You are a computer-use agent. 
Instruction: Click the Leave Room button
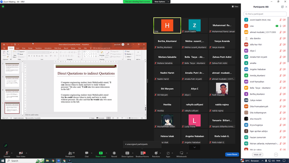tap(232, 154)
